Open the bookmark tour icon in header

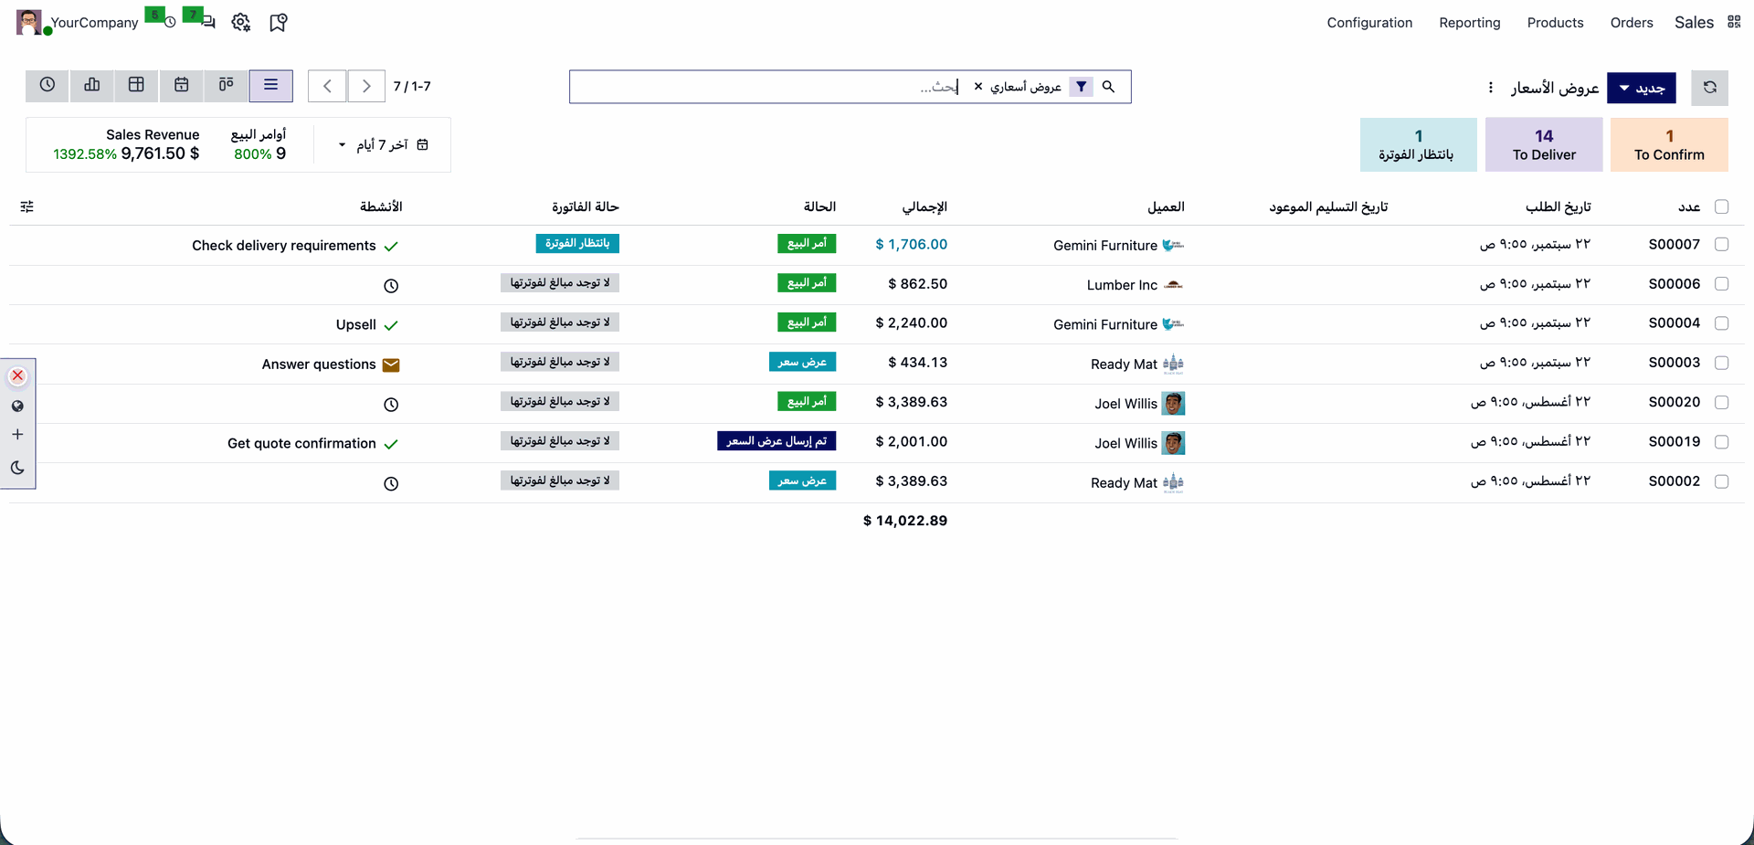tap(279, 23)
